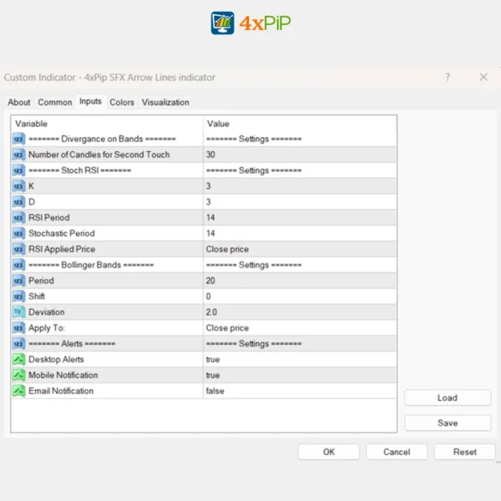The width and height of the screenshot is (501, 501).
Task: Click the 4xPiP logo icon
Action: point(223,23)
